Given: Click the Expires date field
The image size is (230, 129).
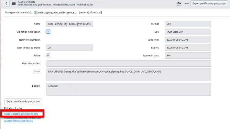Looking at the screenshot, I should point(188,48).
